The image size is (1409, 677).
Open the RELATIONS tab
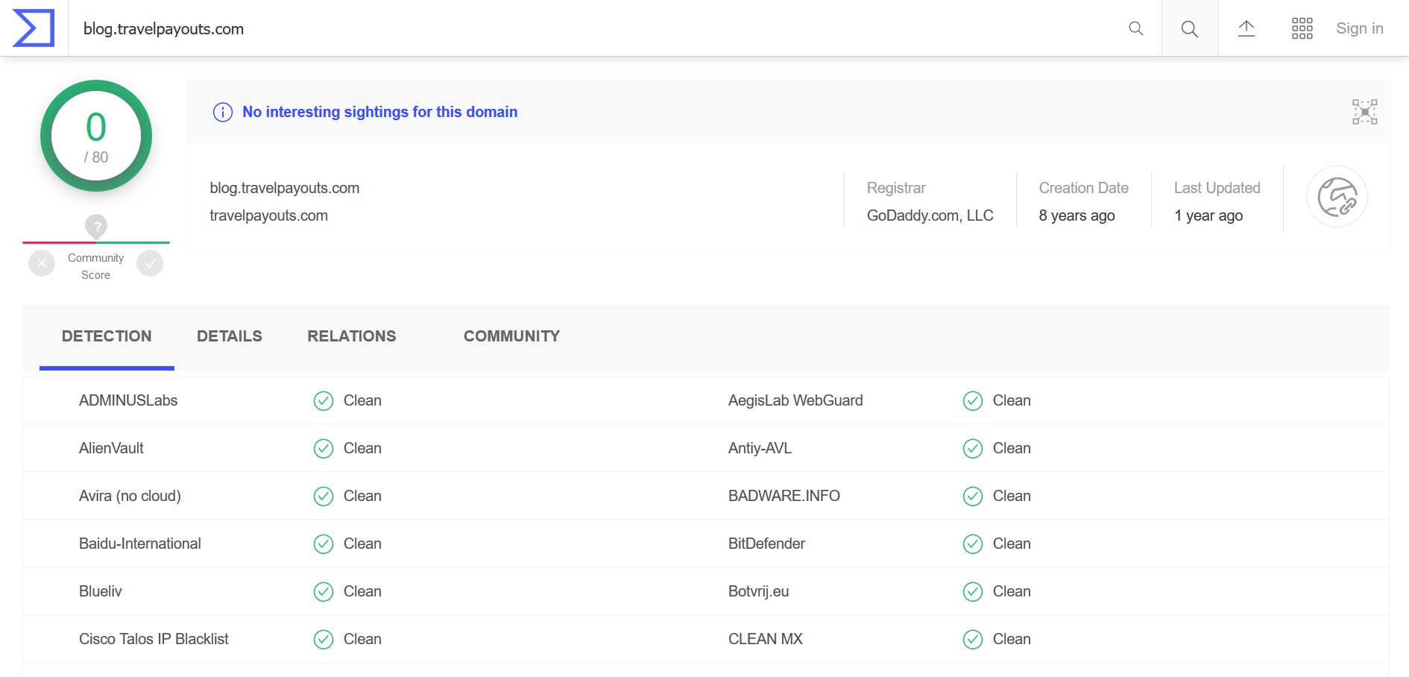tap(351, 336)
